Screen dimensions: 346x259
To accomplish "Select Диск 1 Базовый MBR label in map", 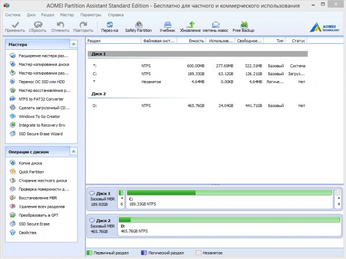I will 102,199.
